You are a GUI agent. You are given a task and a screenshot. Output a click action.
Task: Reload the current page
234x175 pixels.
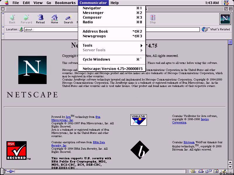40,19
